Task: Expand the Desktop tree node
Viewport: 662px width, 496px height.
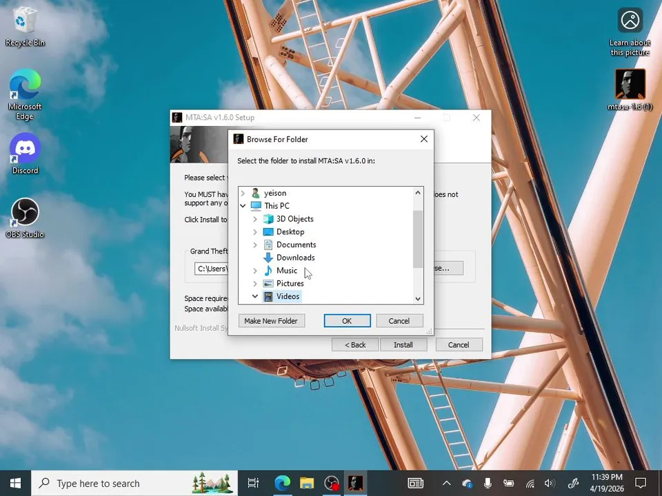Action: [x=255, y=232]
